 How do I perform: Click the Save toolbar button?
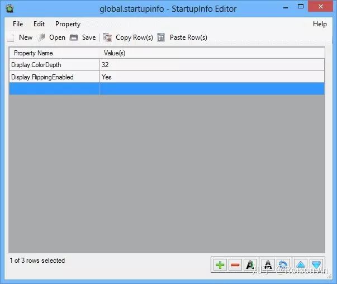pos(83,37)
